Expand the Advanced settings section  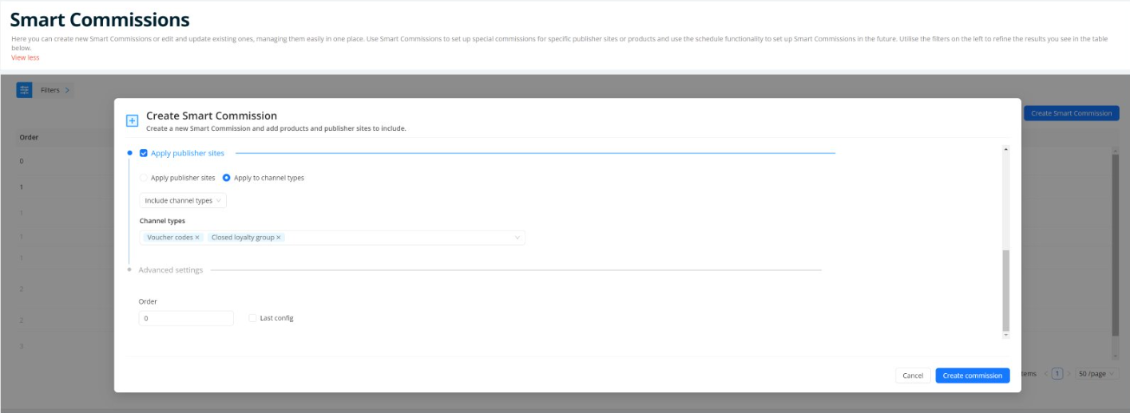[170, 270]
